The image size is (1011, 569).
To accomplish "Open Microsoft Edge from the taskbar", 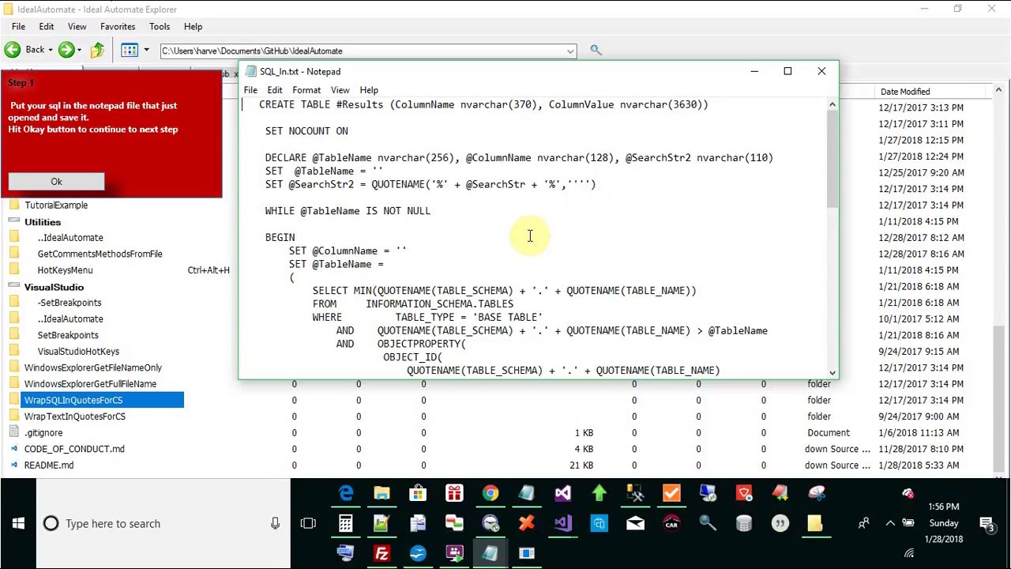I will (x=345, y=494).
